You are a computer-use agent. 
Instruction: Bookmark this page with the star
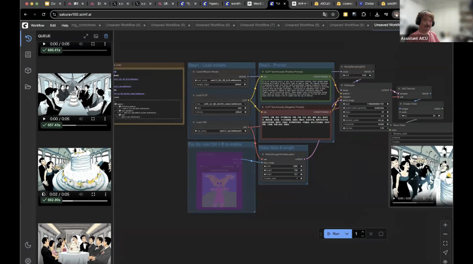[x=333, y=14]
